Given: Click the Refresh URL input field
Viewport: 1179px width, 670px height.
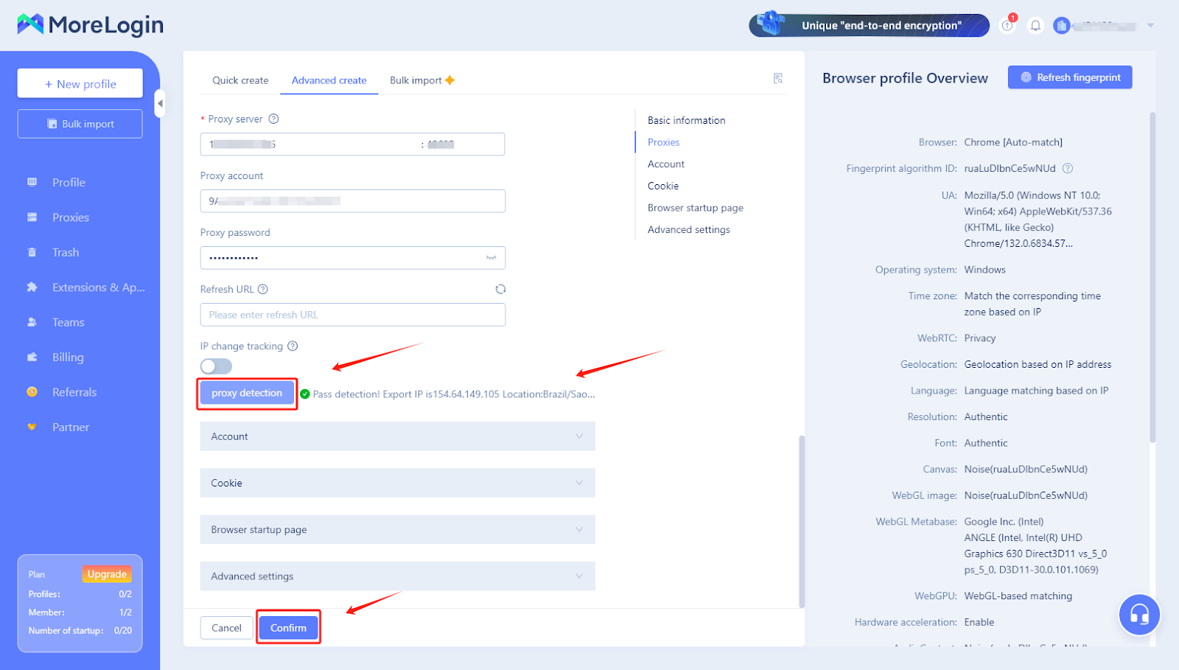Looking at the screenshot, I should pos(352,315).
